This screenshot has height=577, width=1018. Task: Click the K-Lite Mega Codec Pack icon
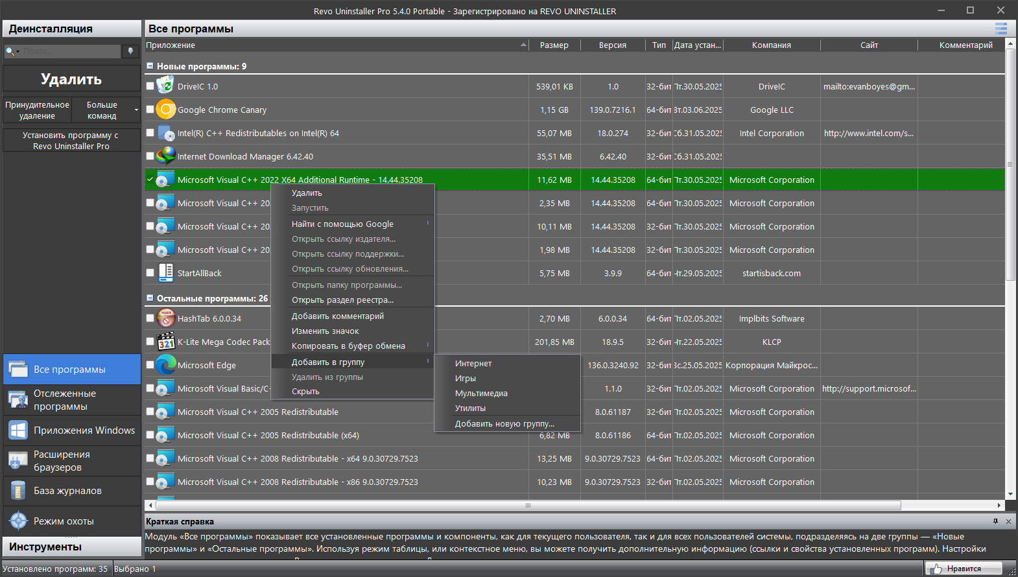166,342
